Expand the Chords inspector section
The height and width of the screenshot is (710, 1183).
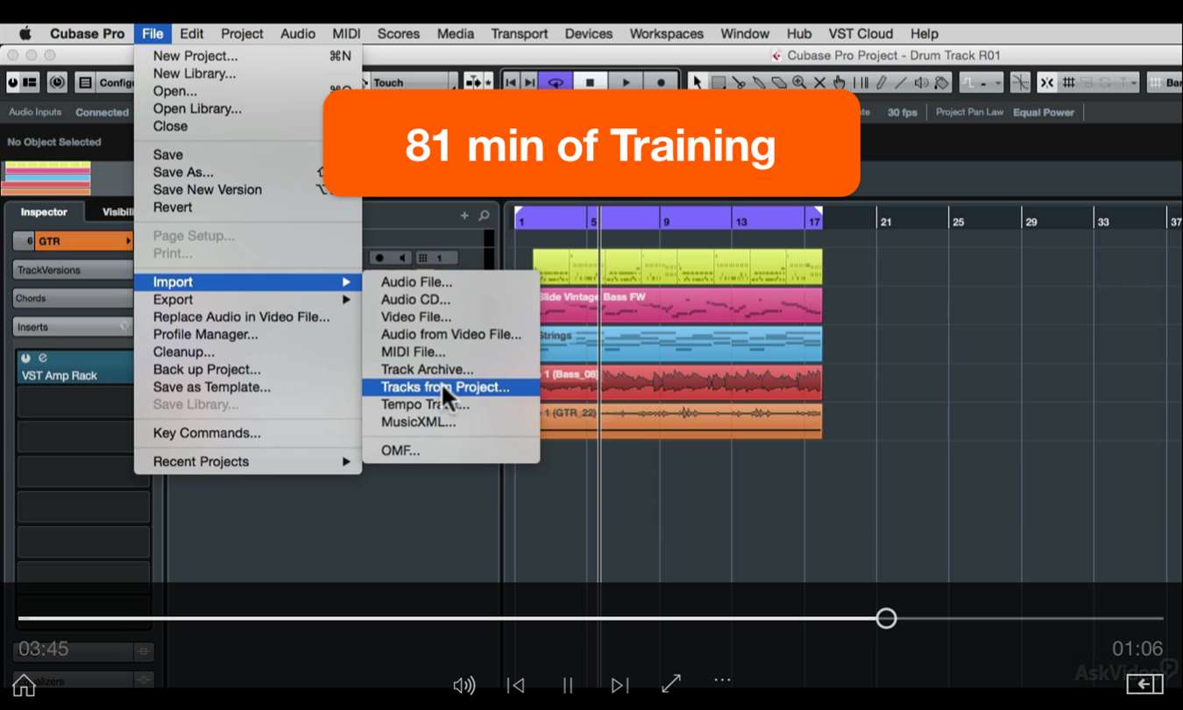coord(73,298)
